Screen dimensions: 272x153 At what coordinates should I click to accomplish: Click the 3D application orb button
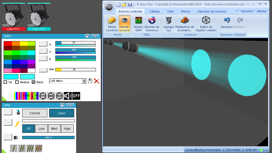click(109, 7)
